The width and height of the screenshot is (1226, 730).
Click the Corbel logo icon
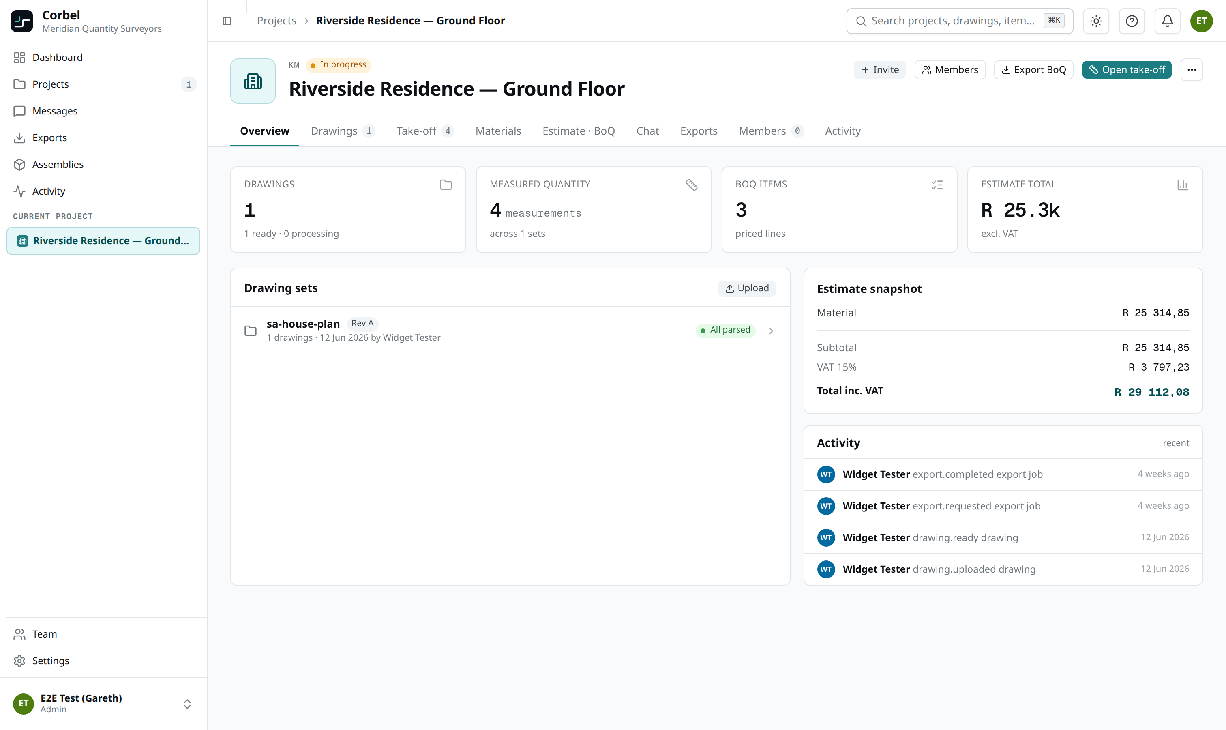click(21, 21)
